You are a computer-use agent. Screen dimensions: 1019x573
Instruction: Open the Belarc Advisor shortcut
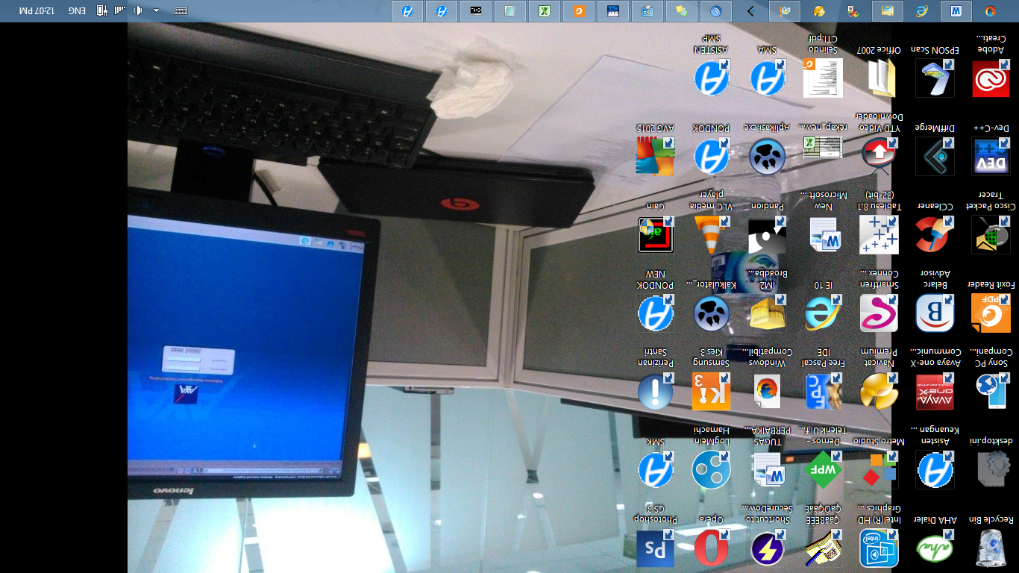coord(935,313)
